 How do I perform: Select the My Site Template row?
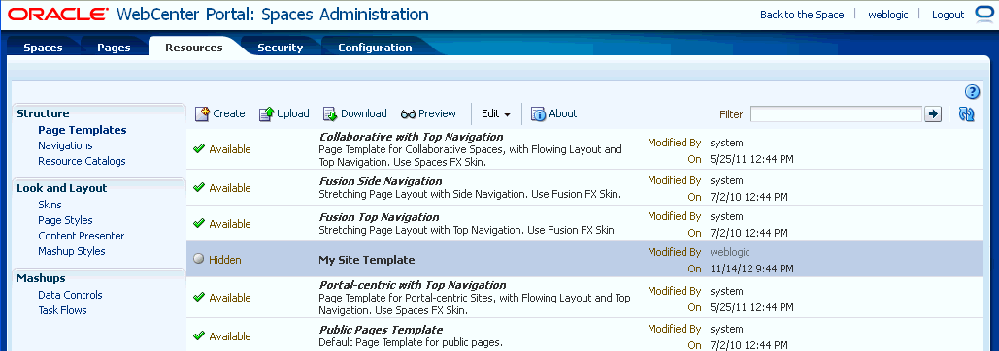click(x=584, y=259)
